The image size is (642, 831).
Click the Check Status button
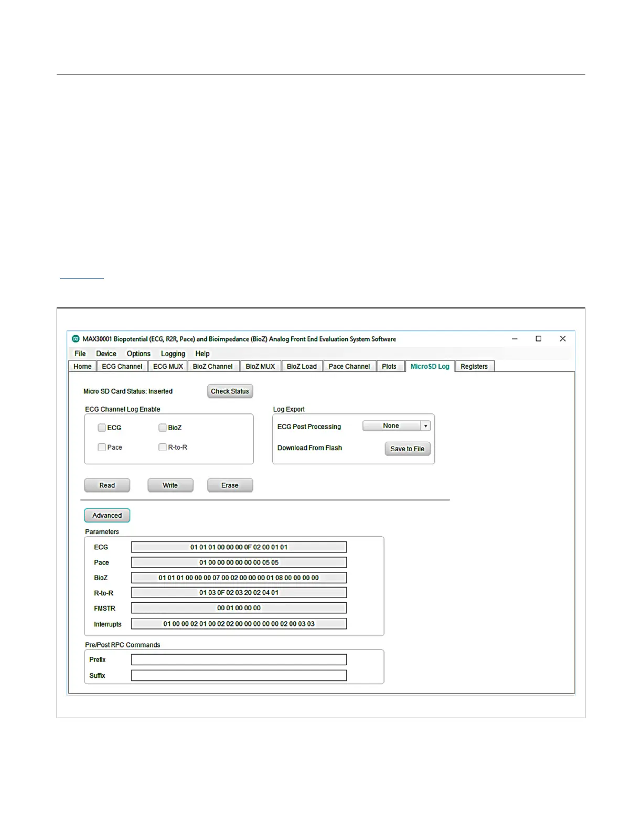pyautogui.click(x=230, y=391)
